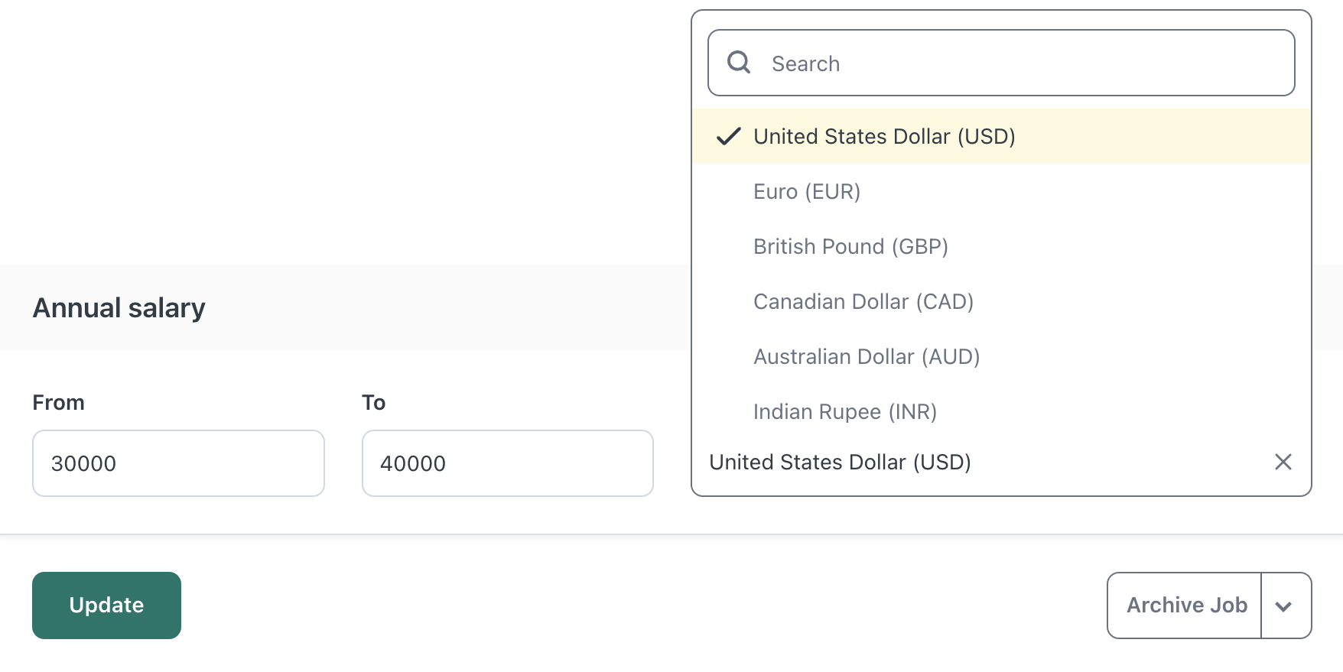
Task: Click the Annual salary section heading
Action: 119,308
